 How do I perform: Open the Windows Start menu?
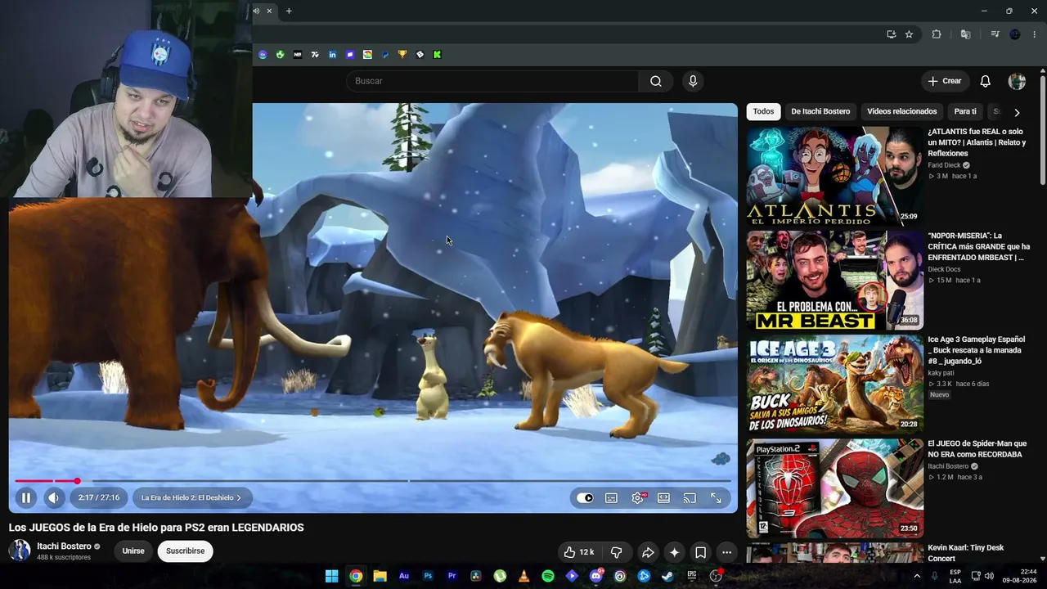click(331, 576)
